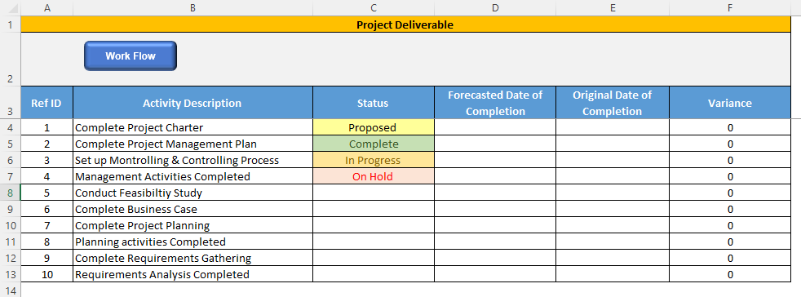The width and height of the screenshot is (801, 297).
Task: Select row 14 header
Action: (11, 290)
